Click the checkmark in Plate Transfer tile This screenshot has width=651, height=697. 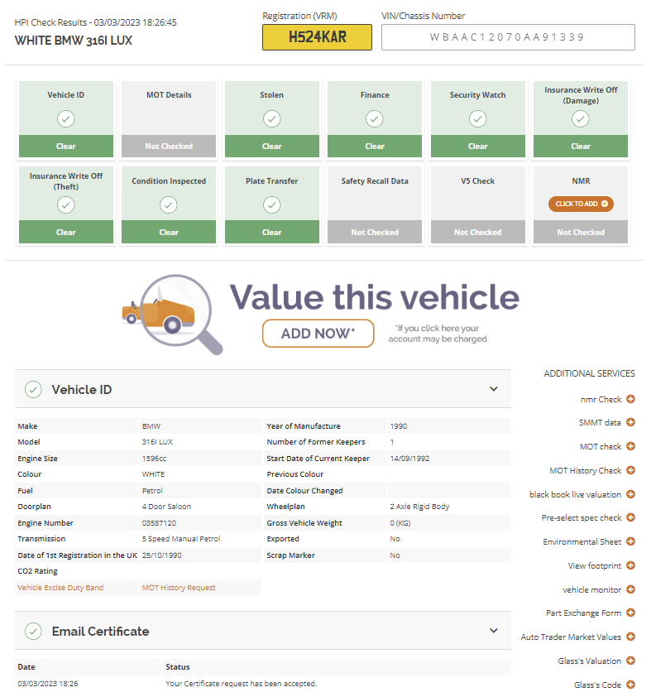271,204
